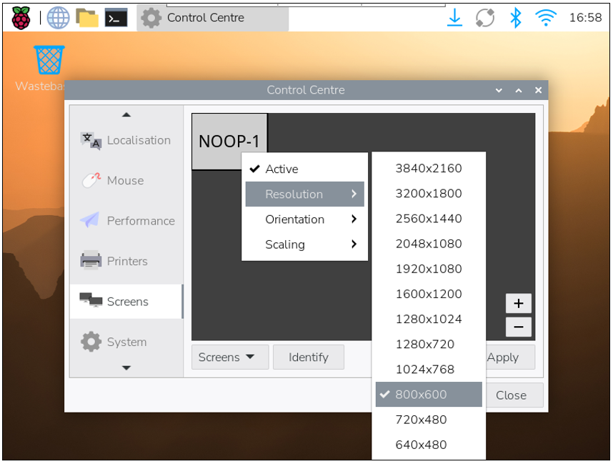The height and width of the screenshot is (464, 613).
Task: Open the Bluetooth tray menu
Action: point(516,18)
